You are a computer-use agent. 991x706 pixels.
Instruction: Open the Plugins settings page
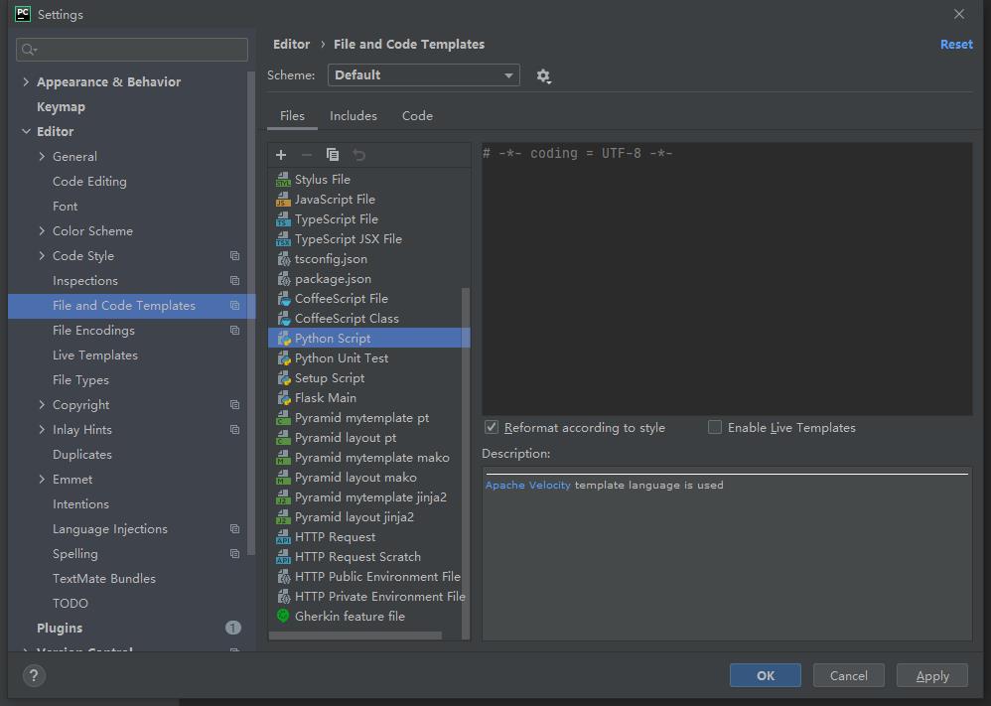click(x=60, y=629)
